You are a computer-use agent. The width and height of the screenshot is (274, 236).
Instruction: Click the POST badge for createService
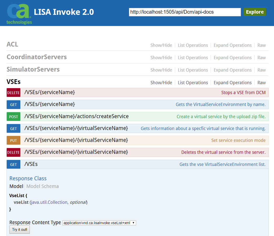13,117
